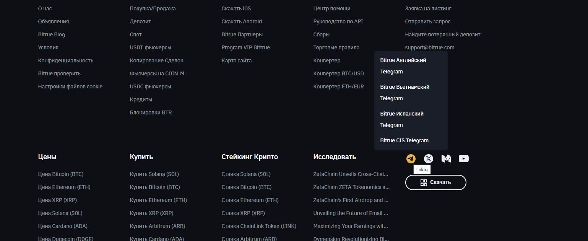
Task: Open Настройки файлов cookie link
Action: 70,86
